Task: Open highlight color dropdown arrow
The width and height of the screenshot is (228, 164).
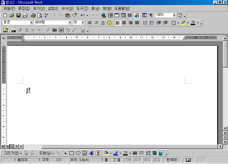Action: [x=188, y=23]
